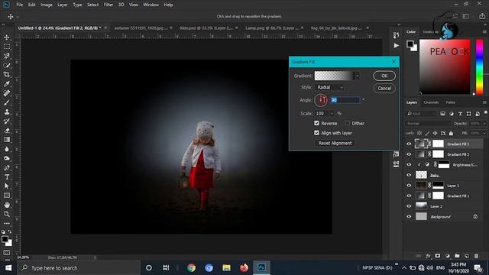Open the Image menu

pos(47,5)
